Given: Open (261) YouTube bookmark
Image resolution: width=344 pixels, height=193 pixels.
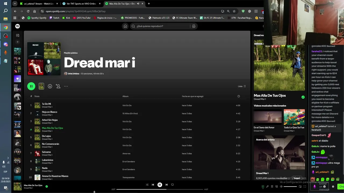Looking at the screenshot, I should [82, 18].
